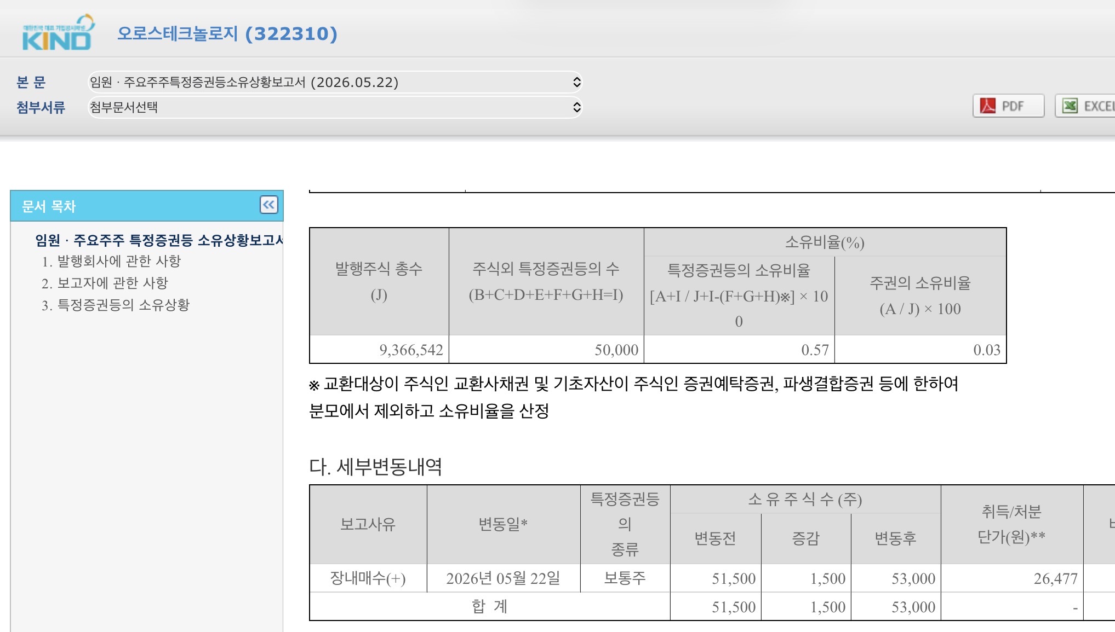The image size is (1115, 632).
Task: Click the 오로스테크놀로지 (322310) company title
Action: click(227, 33)
